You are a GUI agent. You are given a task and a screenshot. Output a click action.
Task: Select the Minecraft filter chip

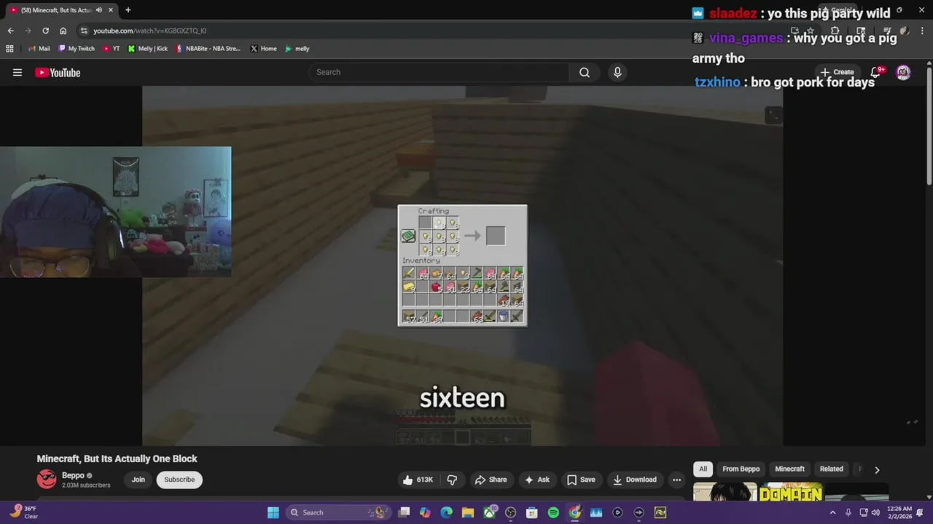click(x=789, y=469)
